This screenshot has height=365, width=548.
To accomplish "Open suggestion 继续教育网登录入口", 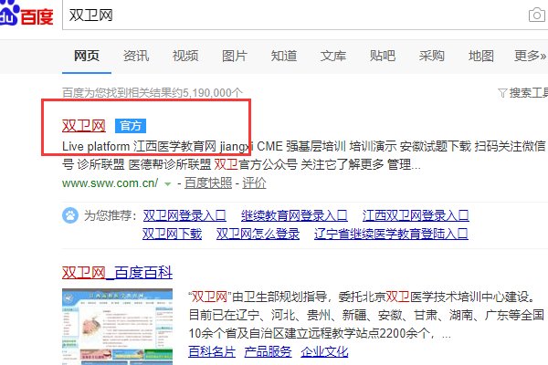I will click(294, 215).
